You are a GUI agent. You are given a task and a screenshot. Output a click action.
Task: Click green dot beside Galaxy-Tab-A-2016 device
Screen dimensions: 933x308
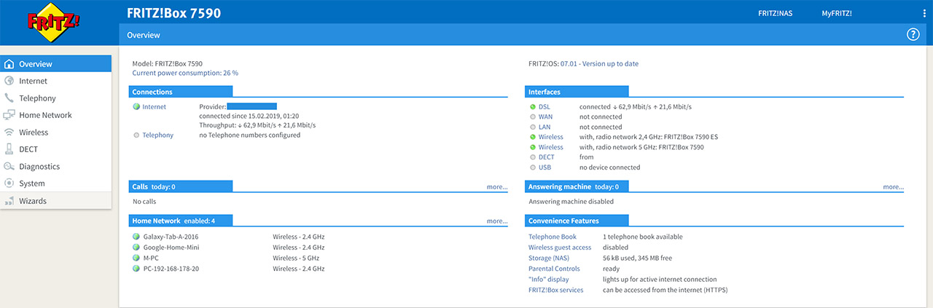(x=136, y=237)
